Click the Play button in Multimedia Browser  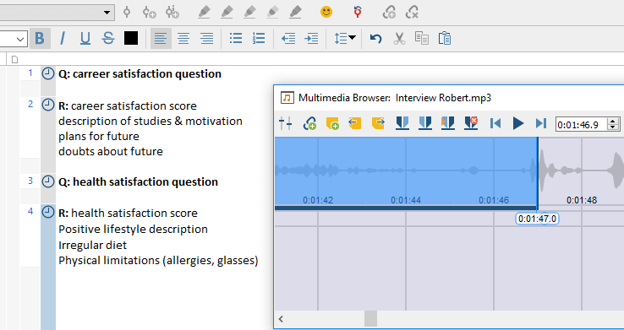(517, 123)
